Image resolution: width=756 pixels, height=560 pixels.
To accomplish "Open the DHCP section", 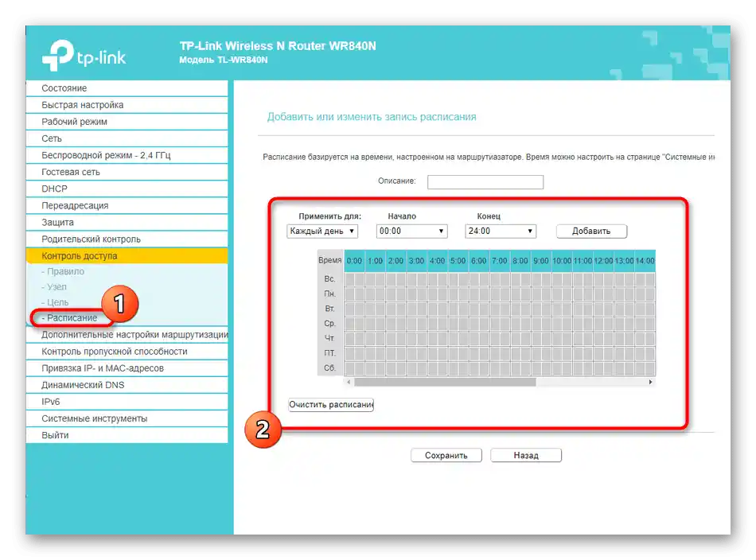I will click(127, 189).
